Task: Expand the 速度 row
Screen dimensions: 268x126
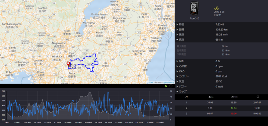Action: point(178,35)
